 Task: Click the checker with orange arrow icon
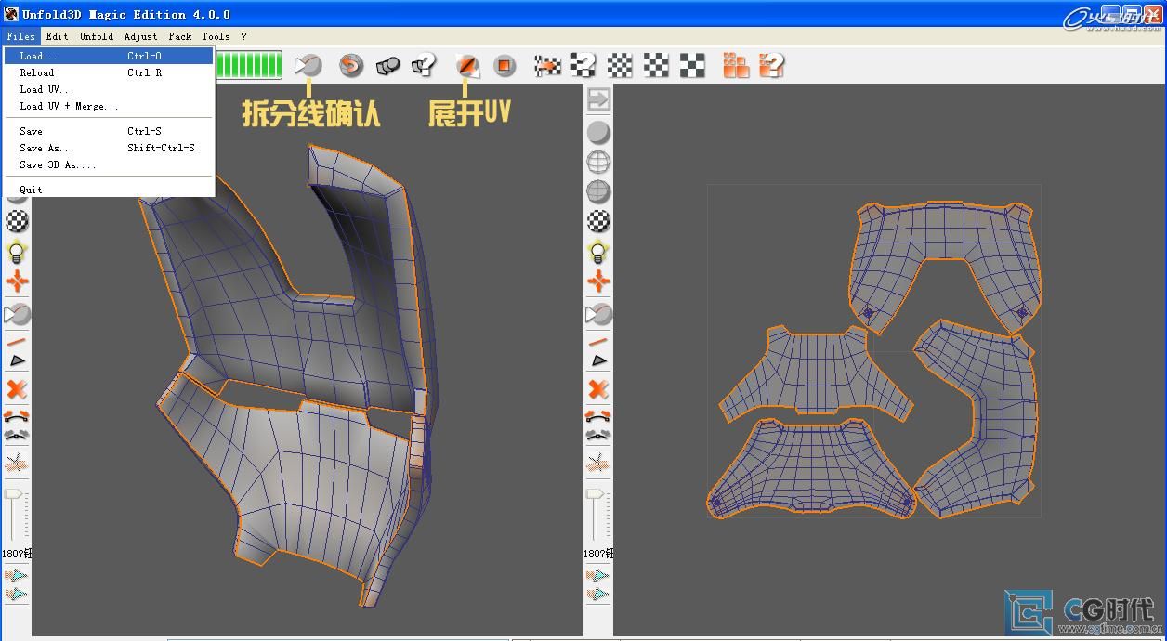548,65
